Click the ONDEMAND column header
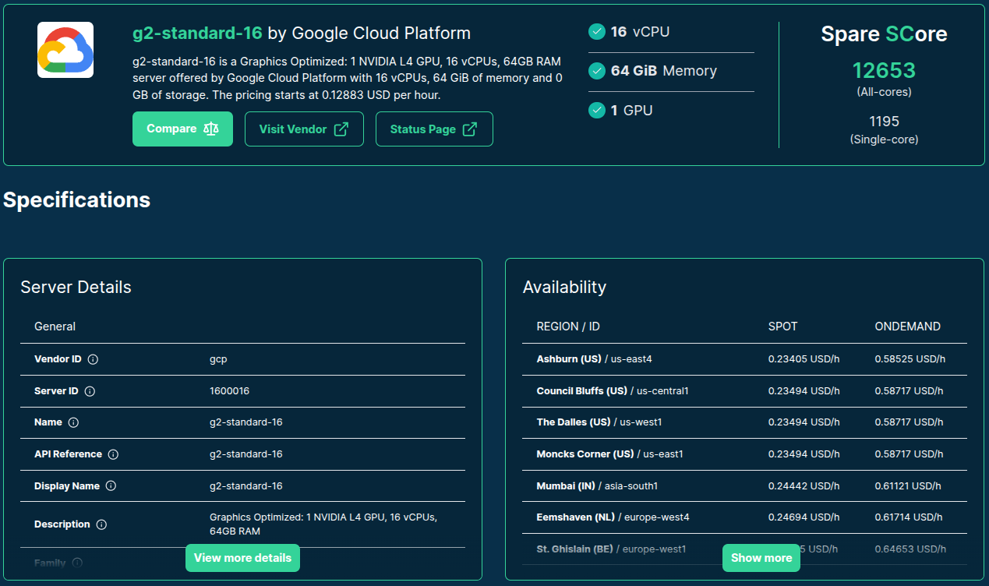Screen dimensions: 989x586 [907, 327]
